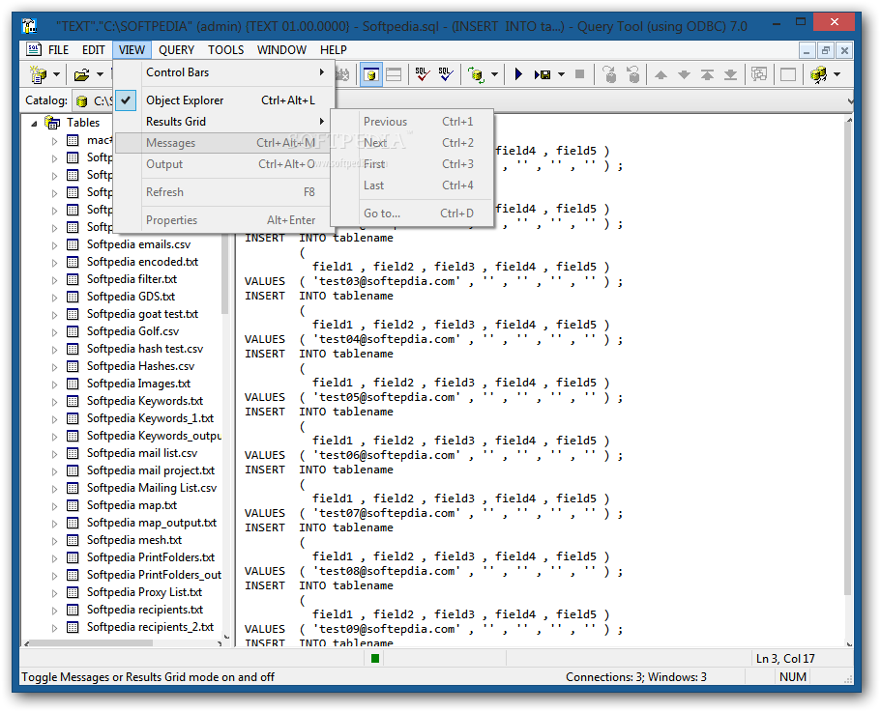Toggle the results pane layout toolbar button
This screenshot has height=712, width=881.
click(394, 74)
